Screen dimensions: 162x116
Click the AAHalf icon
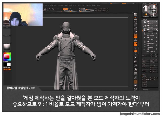coord(135,32)
